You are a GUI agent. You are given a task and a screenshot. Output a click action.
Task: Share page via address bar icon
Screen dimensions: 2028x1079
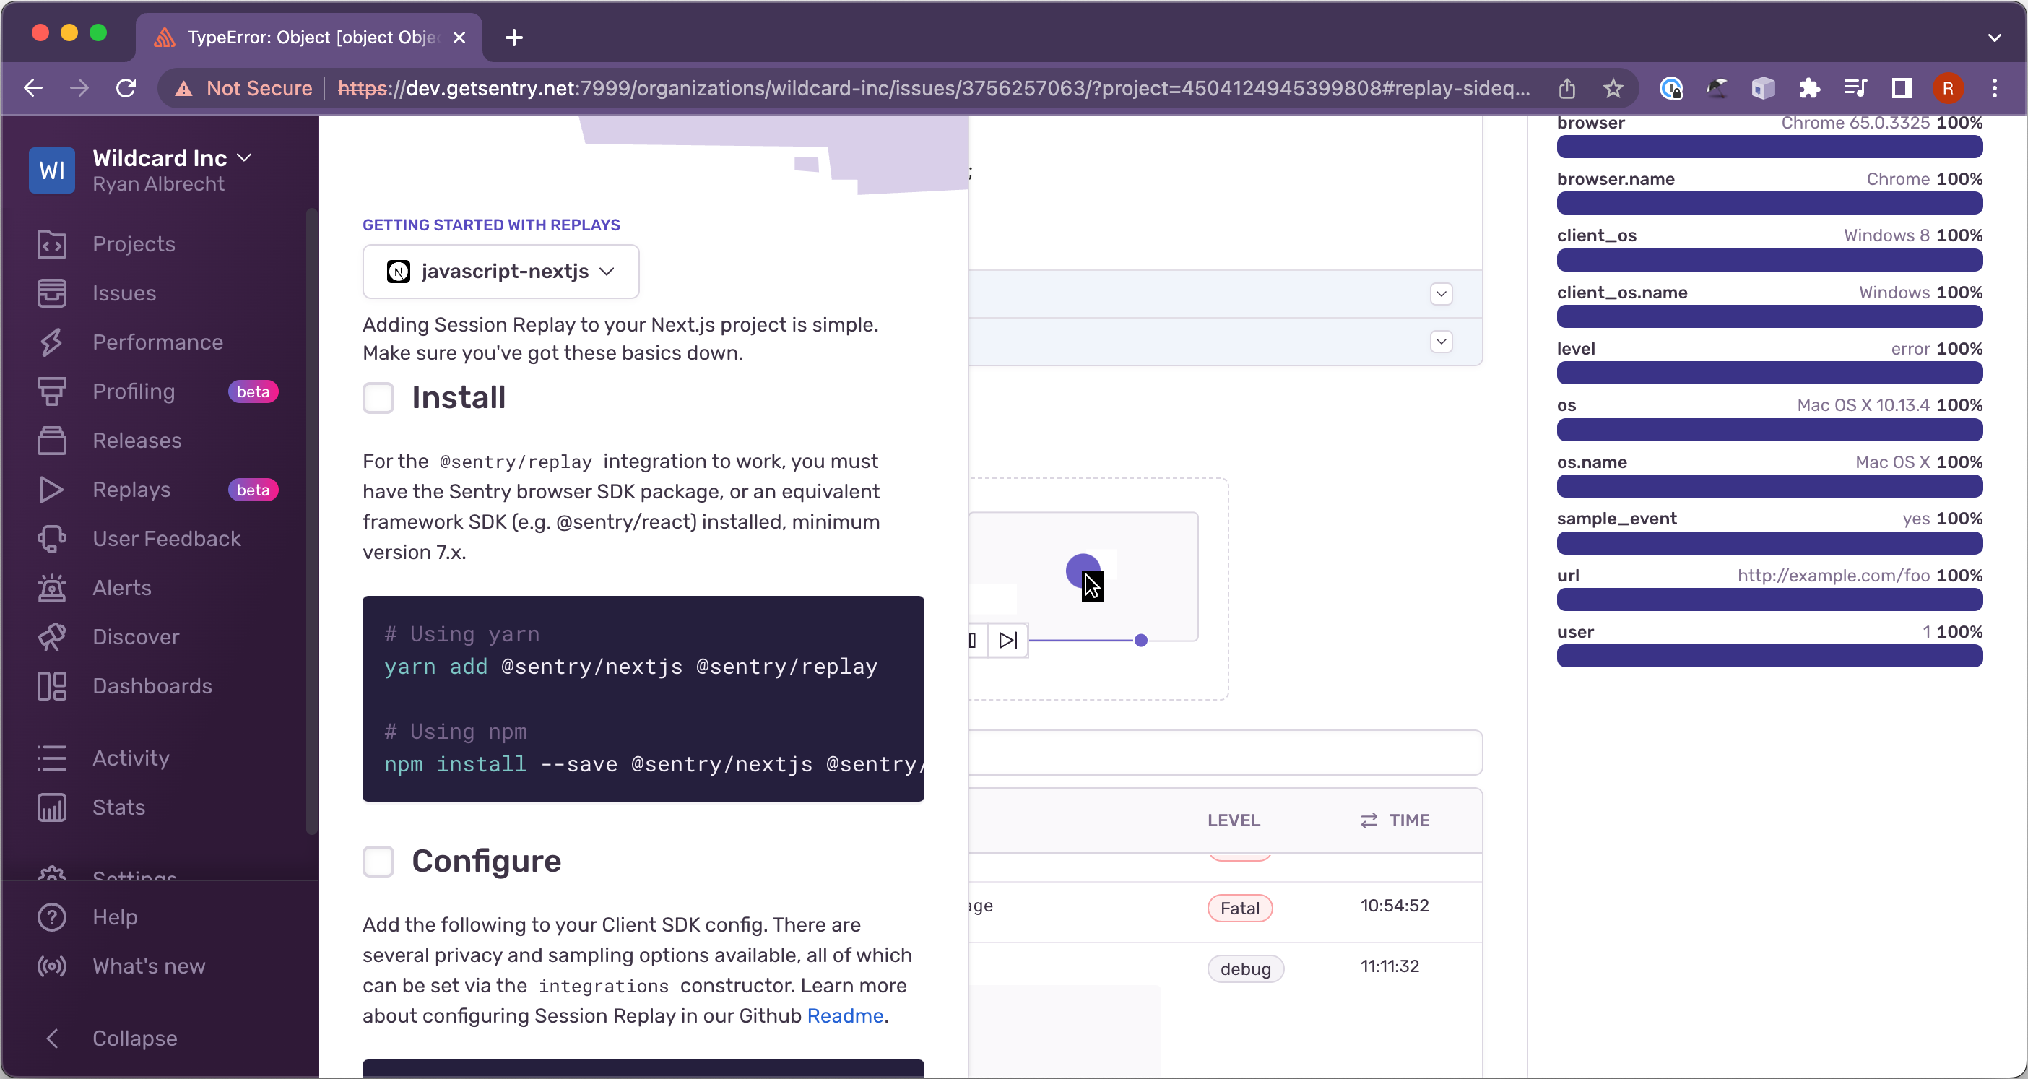tap(1566, 88)
